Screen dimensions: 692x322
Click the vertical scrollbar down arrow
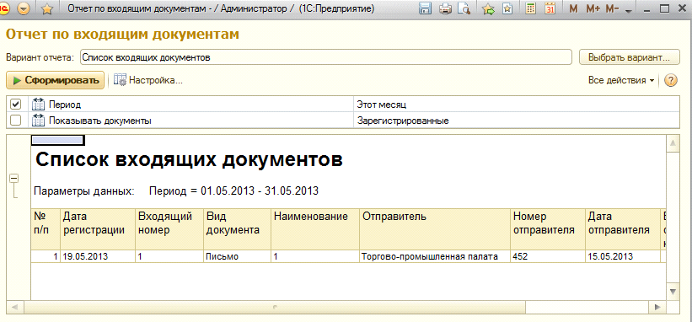tap(673, 291)
